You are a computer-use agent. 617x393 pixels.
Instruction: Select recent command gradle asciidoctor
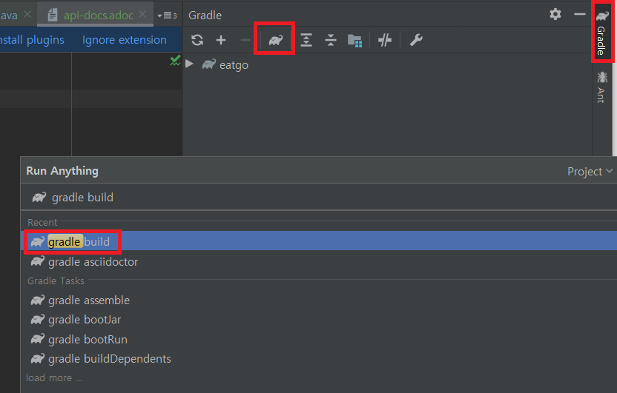[319, 261]
